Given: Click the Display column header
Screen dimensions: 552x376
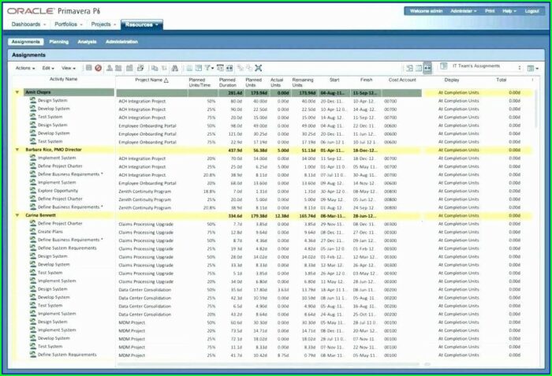Looking at the screenshot, I should 452,80.
